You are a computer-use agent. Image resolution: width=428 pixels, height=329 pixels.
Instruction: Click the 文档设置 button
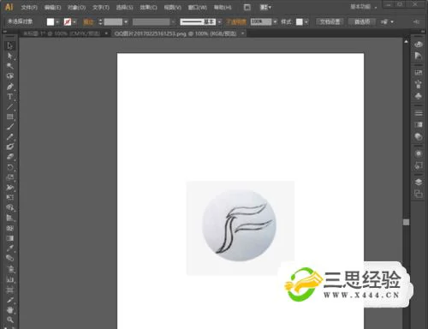(330, 21)
